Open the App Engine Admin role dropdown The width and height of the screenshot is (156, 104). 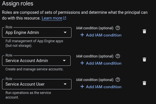click(37, 32)
